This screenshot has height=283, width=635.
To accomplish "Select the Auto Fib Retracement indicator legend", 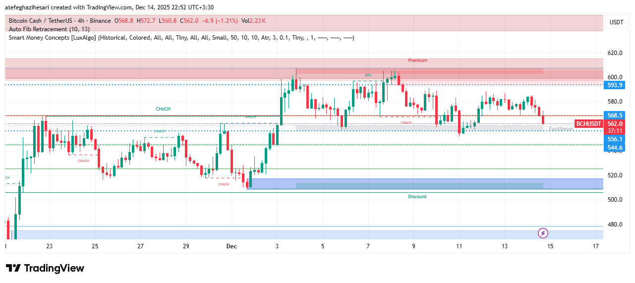I will click(49, 29).
